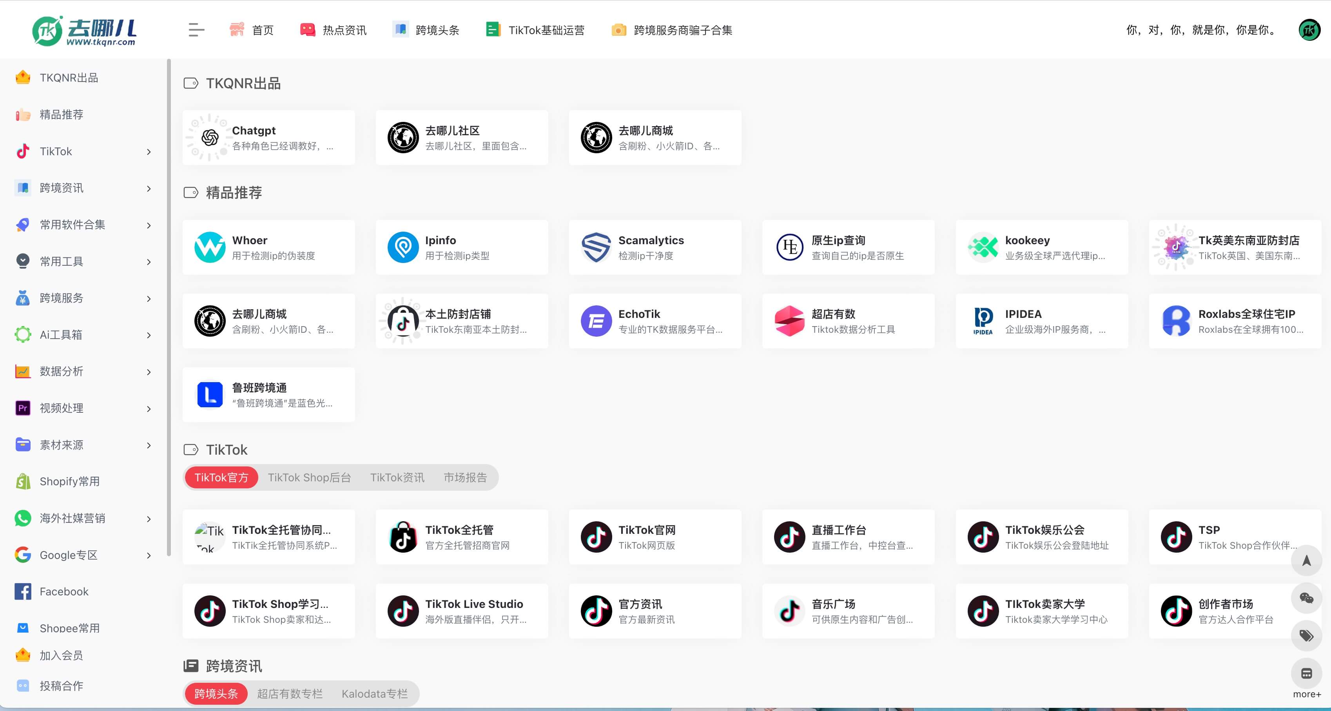Open the Scamalytics shield icon

(596, 247)
